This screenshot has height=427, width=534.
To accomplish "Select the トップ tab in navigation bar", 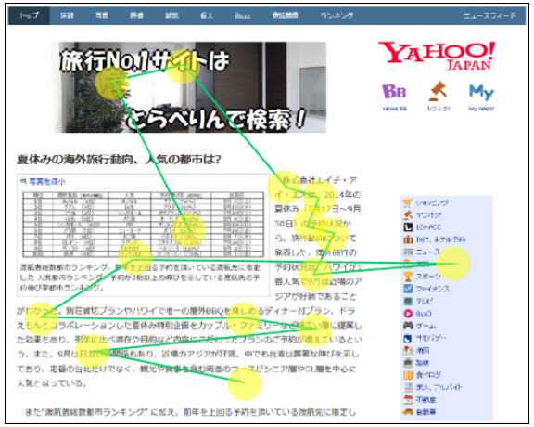I will pyautogui.click(x=30, y=16).
